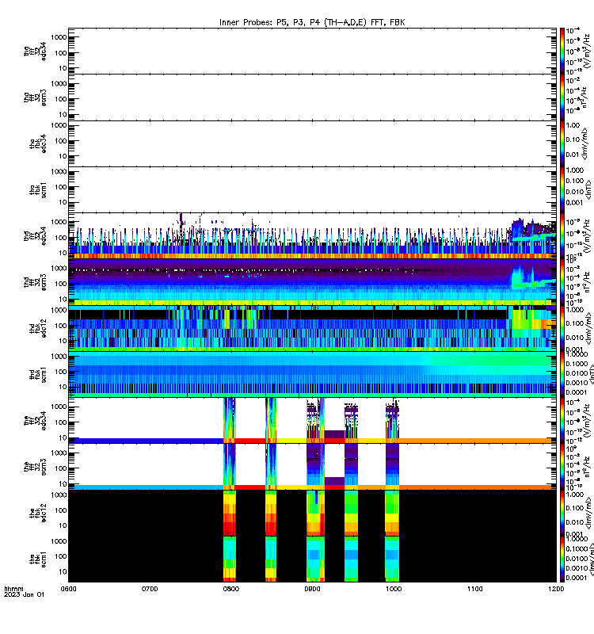The image size is (594, 634).
Task: Click the color bar of the tha fff edc34 panel
Action: coord(562,52)
